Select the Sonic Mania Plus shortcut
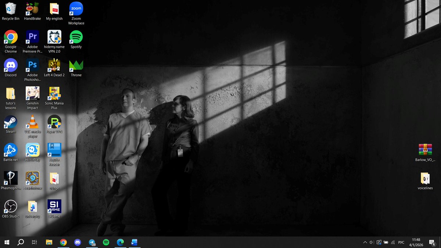Screen dimensions: 441x248 click(x=54, y=98)
